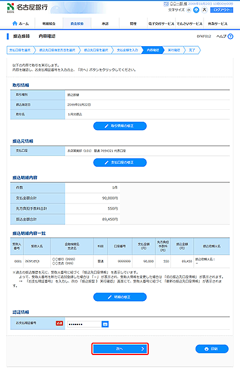The height and width of the screenshot is (376, 240).
Task: Select small font size button
Action: pos(189,10)
